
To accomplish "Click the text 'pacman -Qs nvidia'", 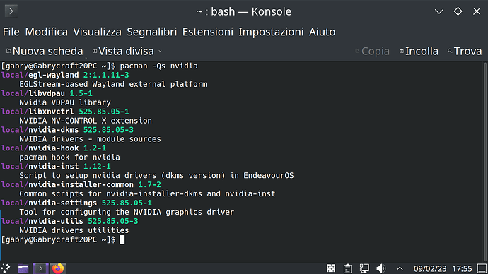I will click(158, 66).
